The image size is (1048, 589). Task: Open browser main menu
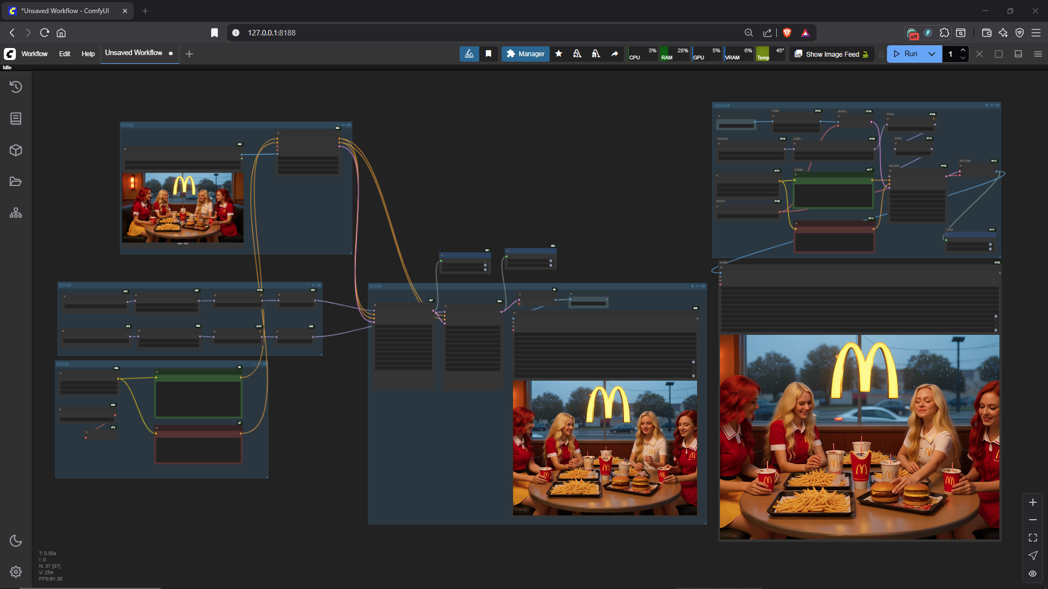pyautogui.click(x=1036, y=33)
